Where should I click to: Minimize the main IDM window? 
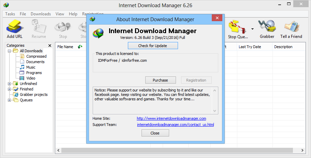pyautogui.click(x=280, y=4)
